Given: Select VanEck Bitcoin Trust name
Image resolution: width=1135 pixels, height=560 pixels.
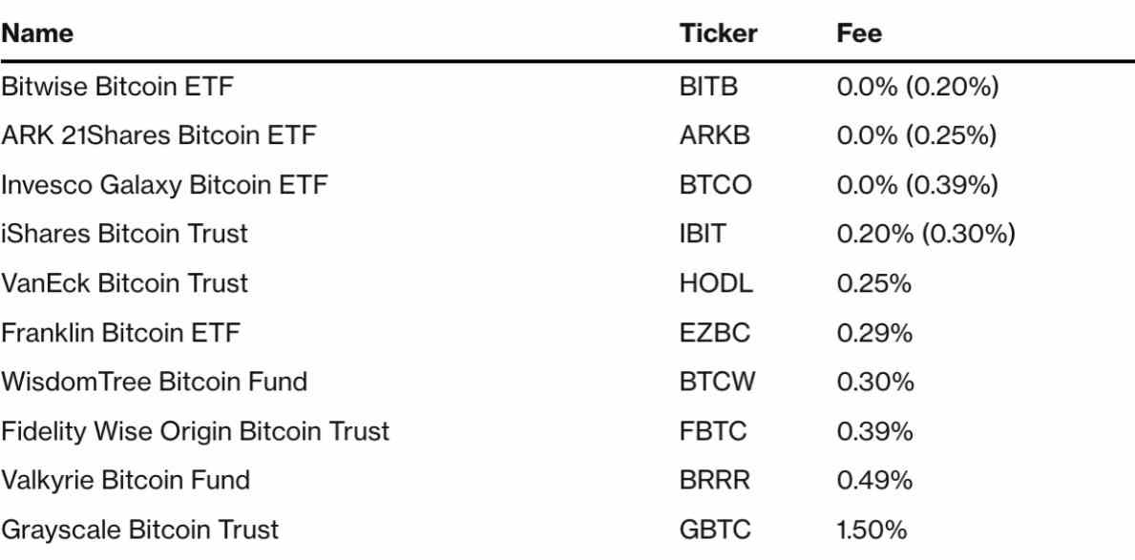Looking at the screenshot, I should (x=125, y=283).
